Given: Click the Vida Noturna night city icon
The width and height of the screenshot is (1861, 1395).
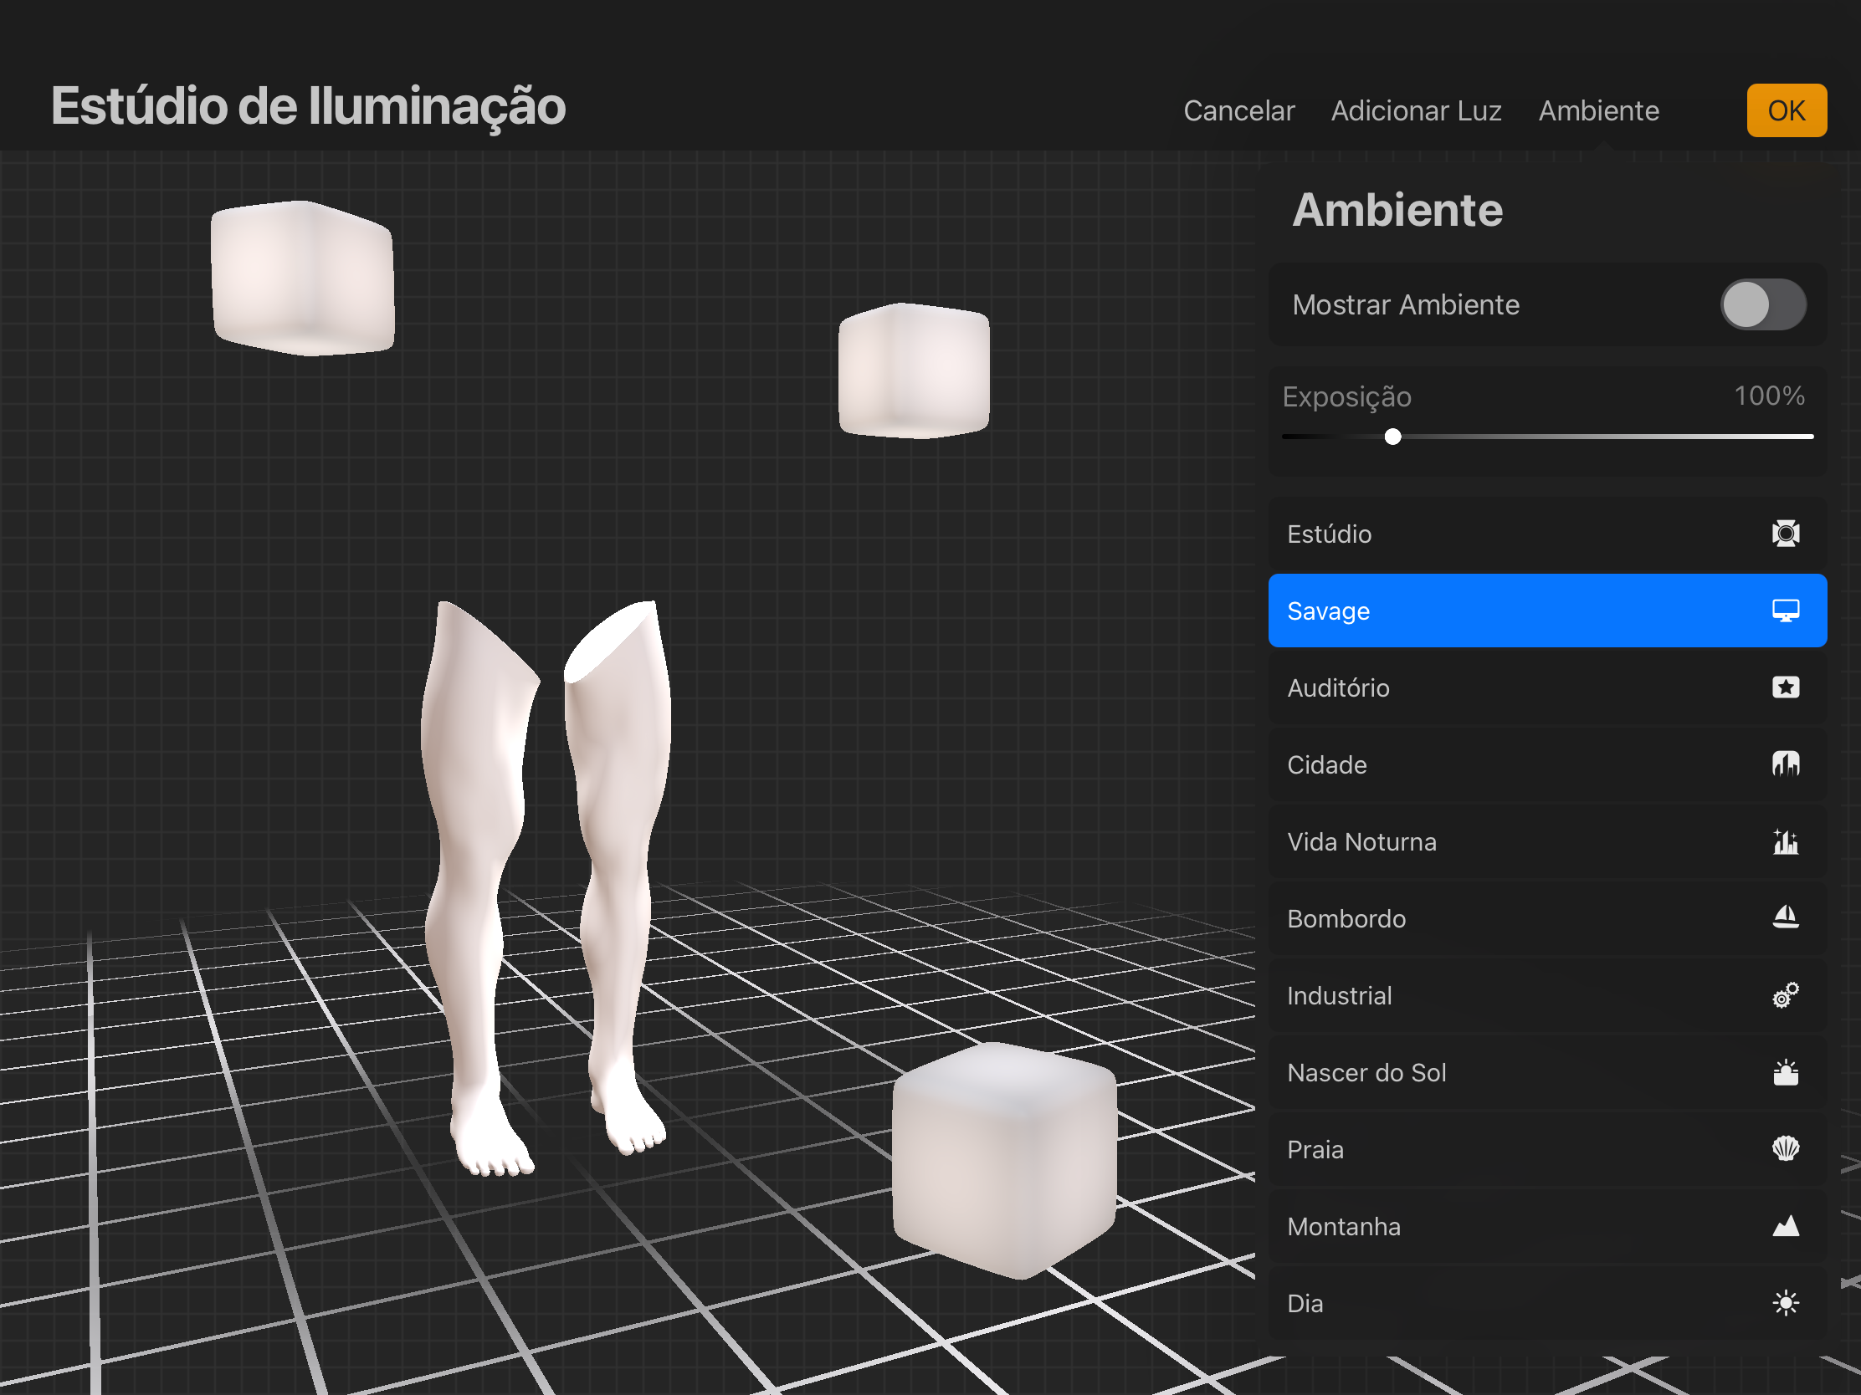Looking at the screenshot, I should click(1785, 841).
